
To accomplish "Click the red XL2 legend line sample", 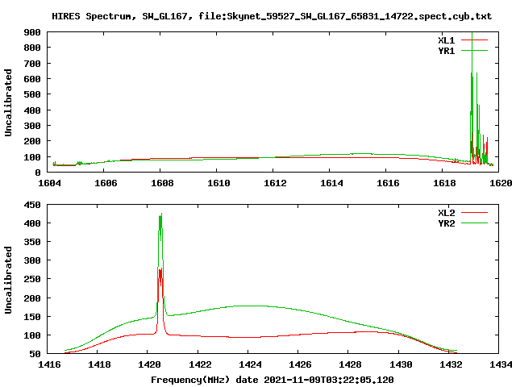I will [474, 213].
